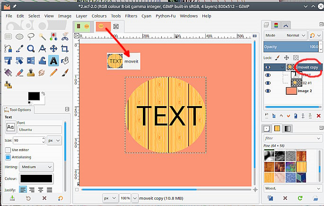
Task: Click the refresh patterns green arrow icon
Action: click(x=300, y=198)
